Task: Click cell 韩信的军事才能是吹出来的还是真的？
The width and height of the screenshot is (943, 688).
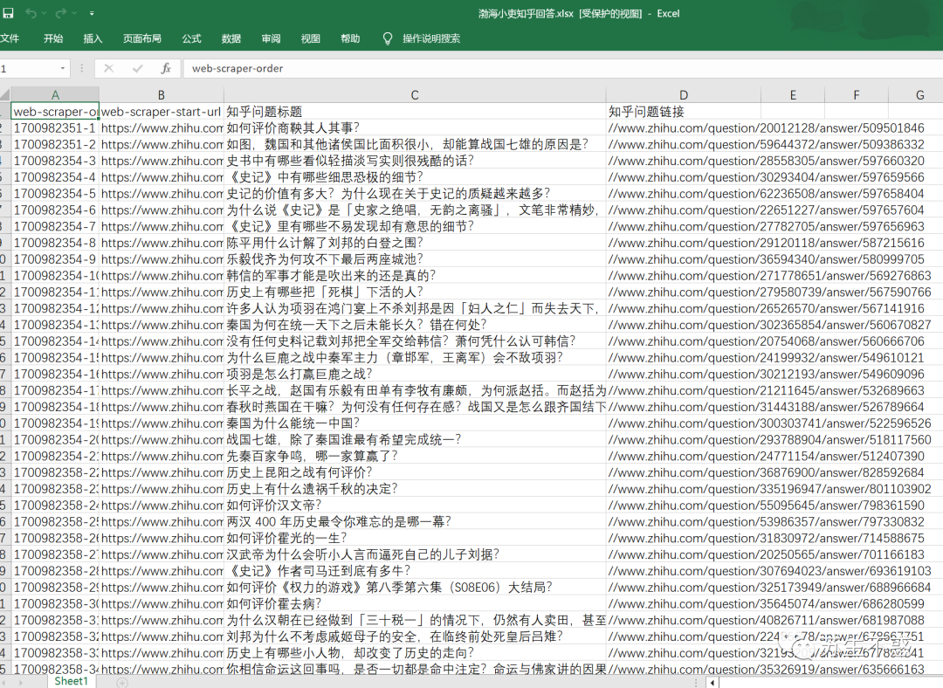Action: [415, 275]
